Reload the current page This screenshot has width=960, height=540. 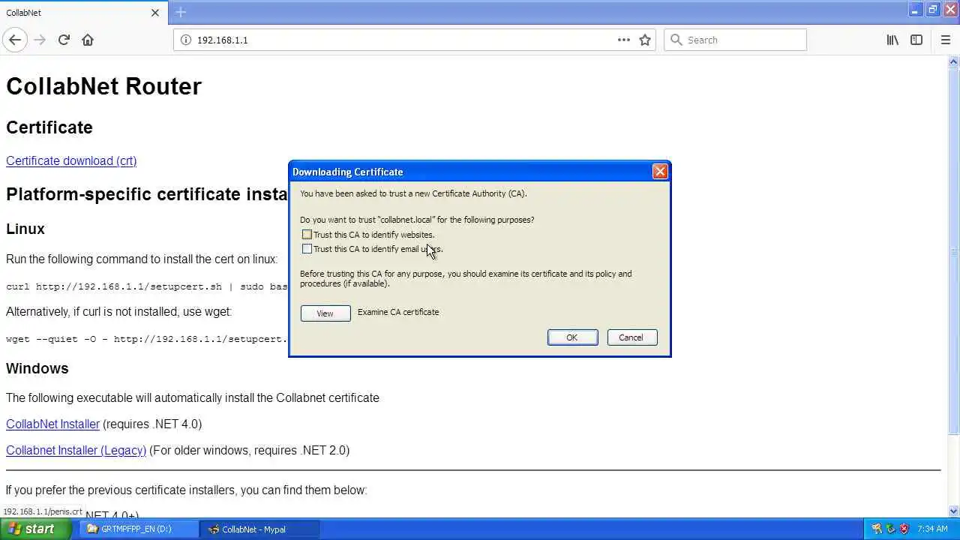tap(64, 40)
